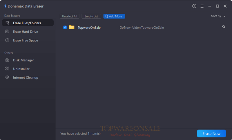Click the Add More button

pos(114,16)
